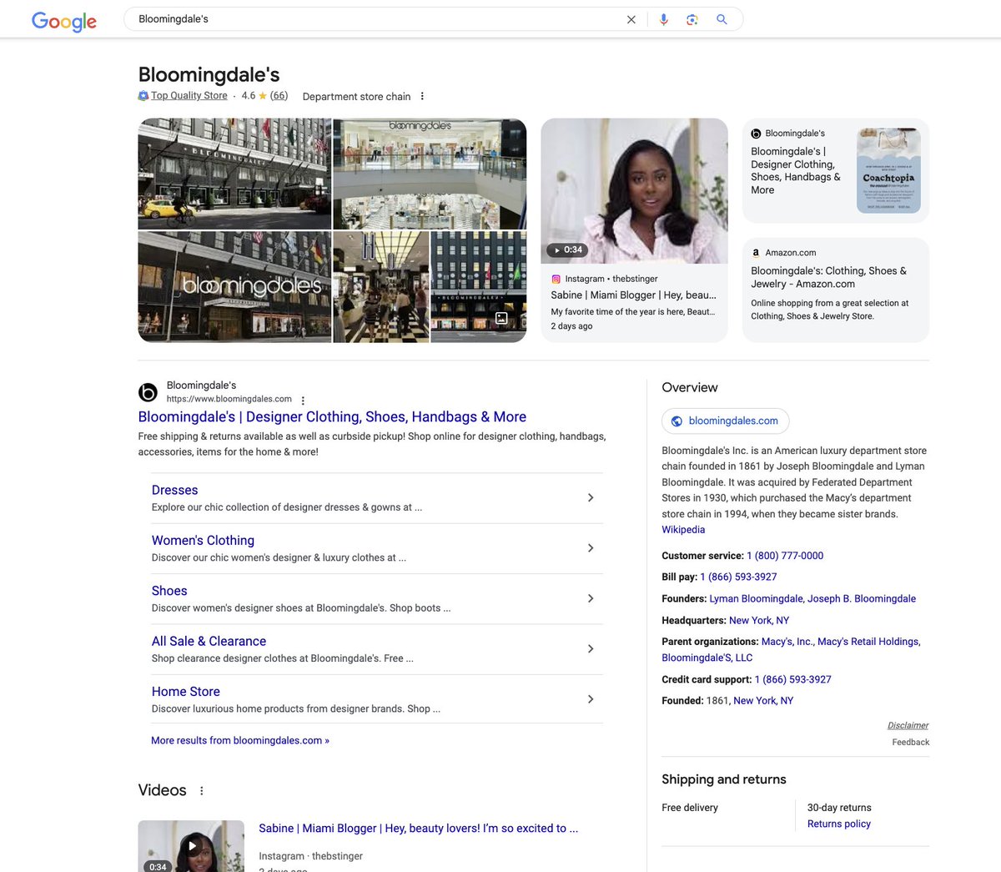Click the Bloomingdale's favicon in first result
1001x872 pixels.
click(x=148, y=392)
